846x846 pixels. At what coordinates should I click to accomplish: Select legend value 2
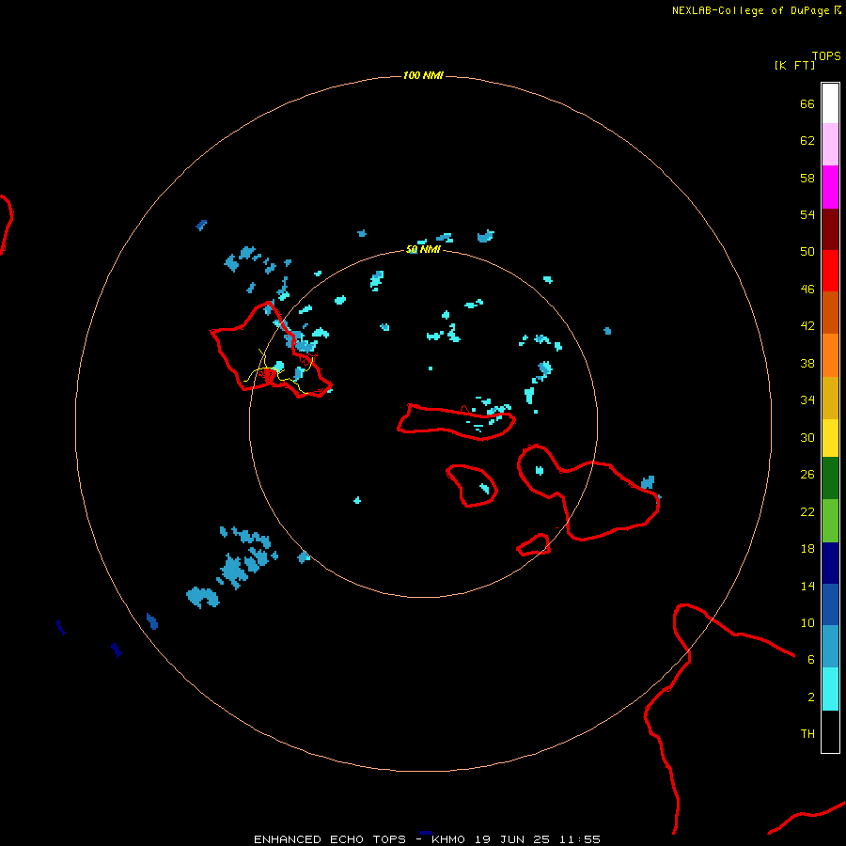coord(811,697)
